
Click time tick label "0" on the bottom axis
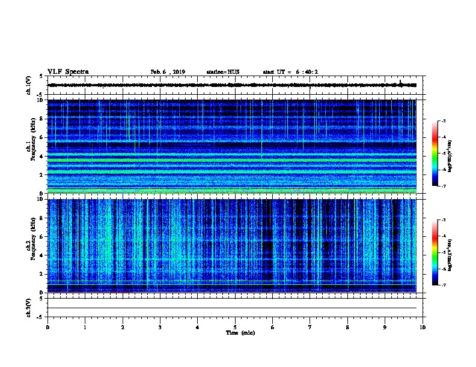click(47, 327)
